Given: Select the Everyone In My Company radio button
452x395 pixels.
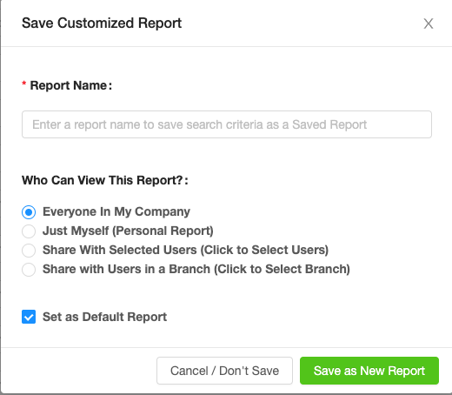Looking at the screenshot, I should click(29, 212).
